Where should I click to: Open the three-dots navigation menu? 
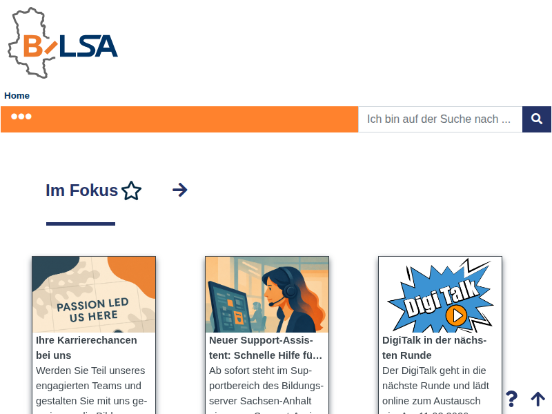click(21, 117)
